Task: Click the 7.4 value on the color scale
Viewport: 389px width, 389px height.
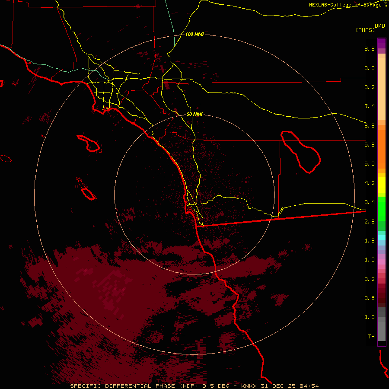Action: click(x=370, y=106)
